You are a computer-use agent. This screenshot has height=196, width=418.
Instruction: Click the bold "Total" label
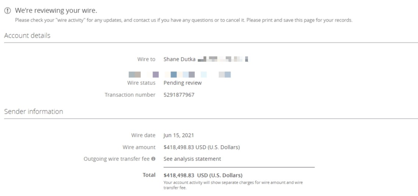click(x=149, y=175)
